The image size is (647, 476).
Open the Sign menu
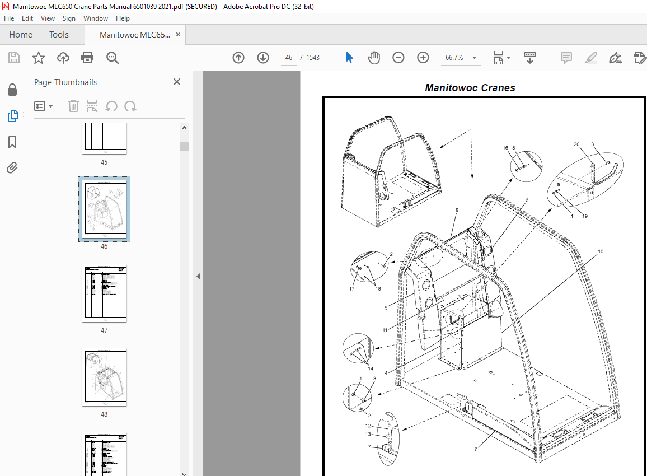point(69,18)
